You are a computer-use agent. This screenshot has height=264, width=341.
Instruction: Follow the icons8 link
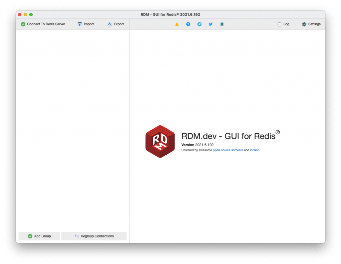254,150
